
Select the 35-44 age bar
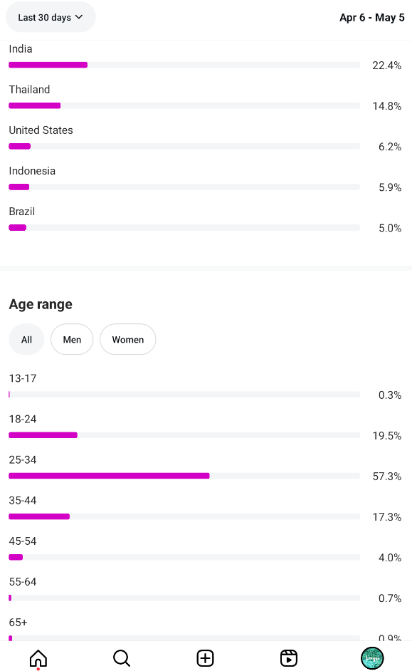pos(184,516)
